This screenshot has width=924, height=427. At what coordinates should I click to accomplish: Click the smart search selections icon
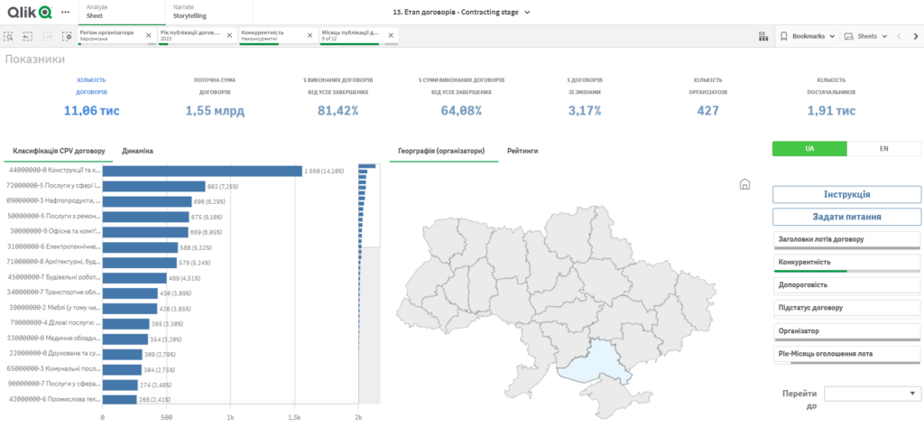coord(8,36)
